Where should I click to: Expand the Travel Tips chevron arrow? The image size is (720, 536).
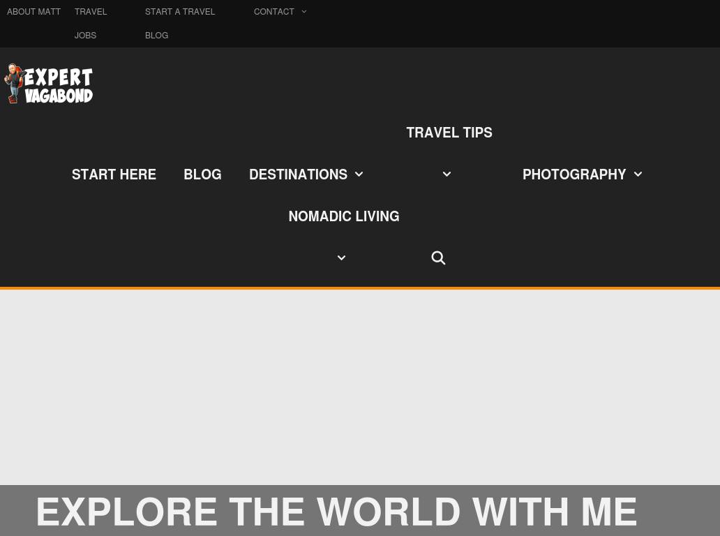[447, 174]
